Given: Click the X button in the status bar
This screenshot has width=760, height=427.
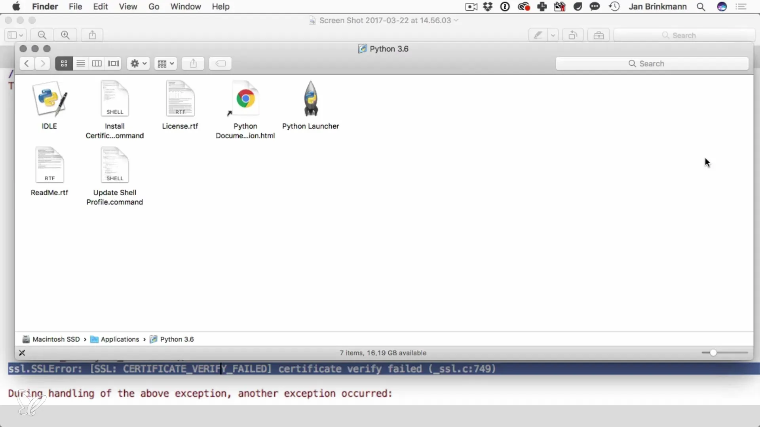Looking at the screenshot, I should [22, 353].
